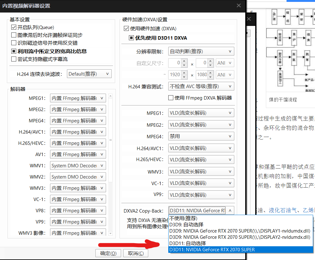
Task: Close the 内置视频解码器设置 dialog
Action: [239, 5]
